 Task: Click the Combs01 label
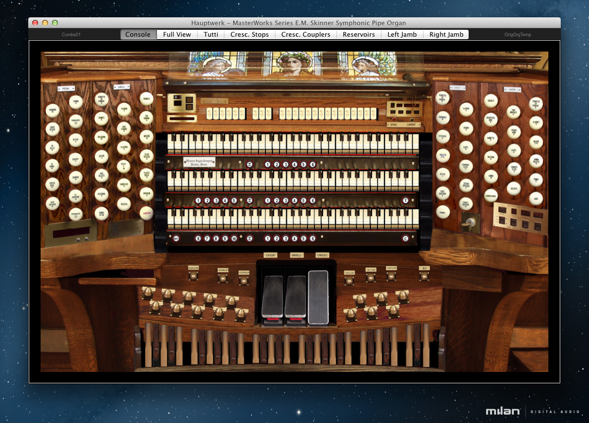[x=71, y=35]
